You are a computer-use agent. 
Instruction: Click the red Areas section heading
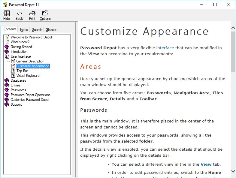(91, 67)
